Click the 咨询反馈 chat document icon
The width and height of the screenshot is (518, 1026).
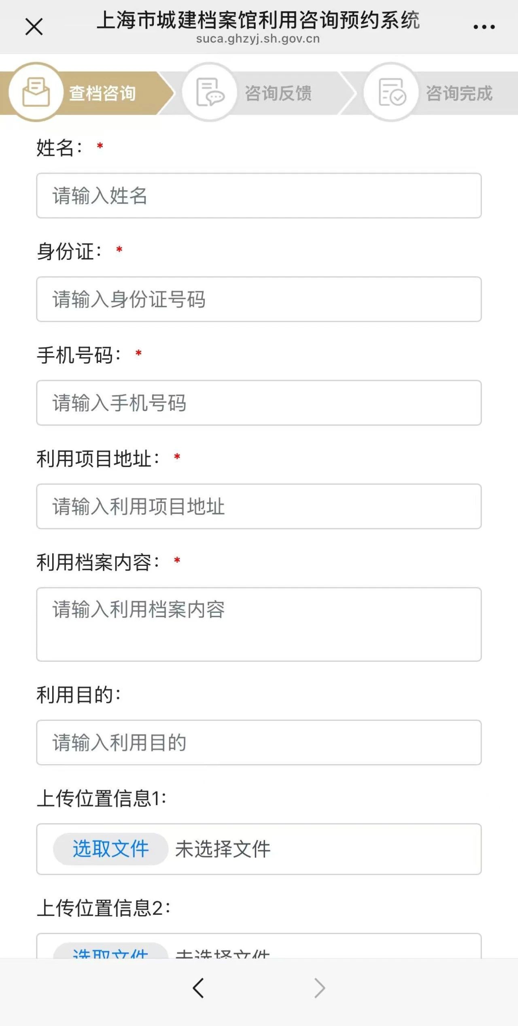(210, 92)
